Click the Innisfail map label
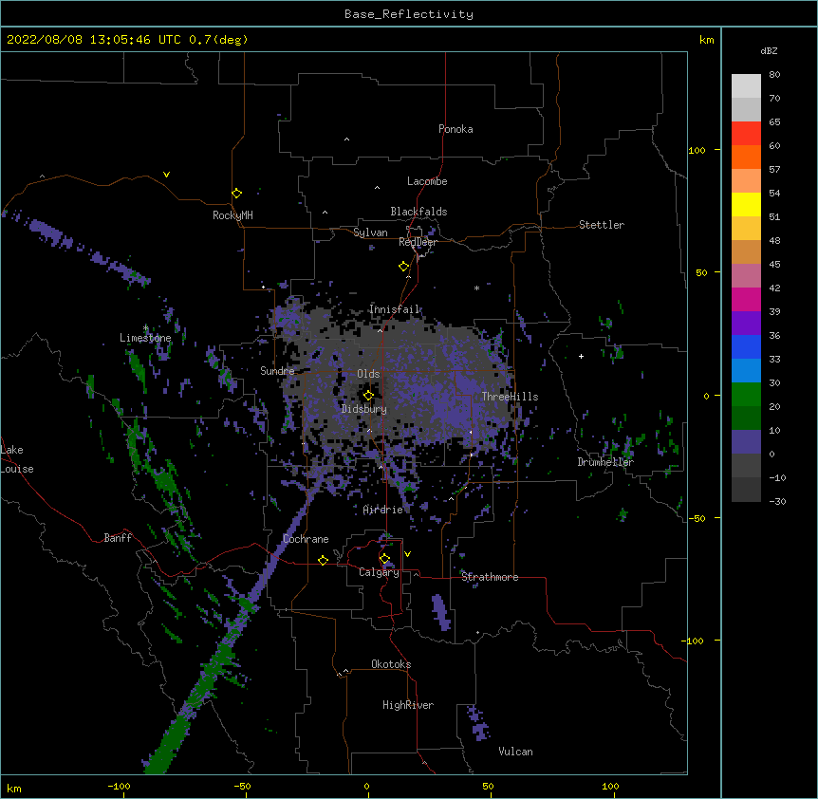818x799 pixels. coord(394,309)
